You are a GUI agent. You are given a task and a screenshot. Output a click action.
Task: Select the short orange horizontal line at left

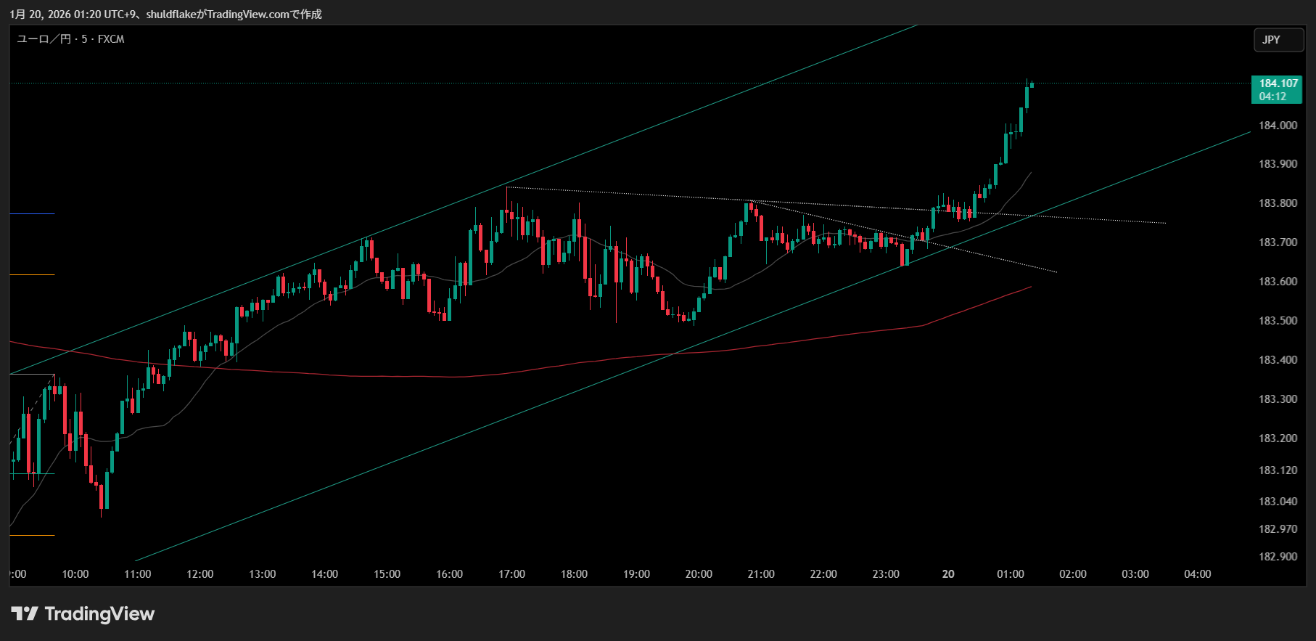pyautogui.click(x=32, y=274)
